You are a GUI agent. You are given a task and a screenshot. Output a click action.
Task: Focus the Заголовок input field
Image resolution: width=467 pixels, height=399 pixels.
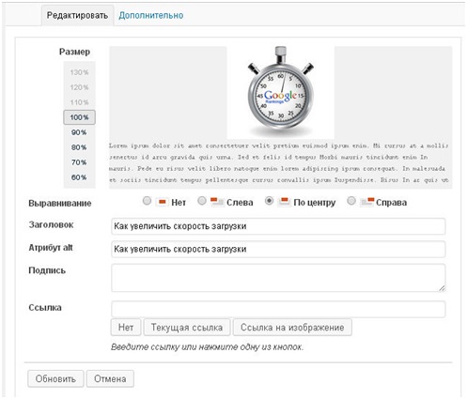point(278,226)
